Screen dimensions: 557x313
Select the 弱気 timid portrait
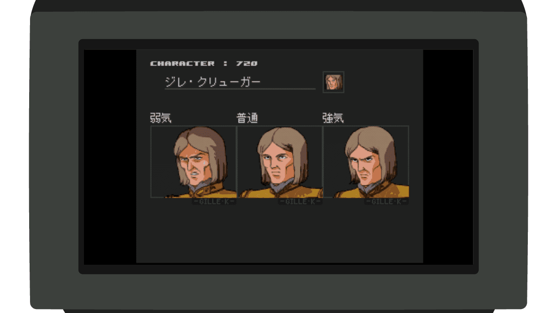pos(194,162)
